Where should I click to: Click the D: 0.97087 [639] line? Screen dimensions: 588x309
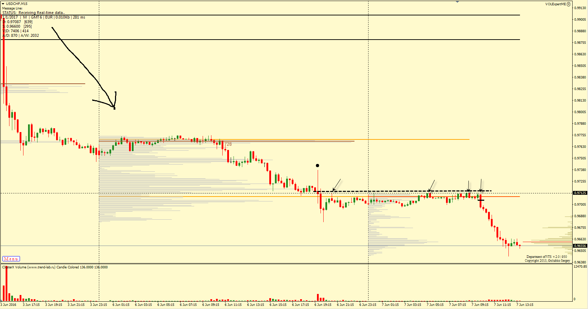(18, 22)
